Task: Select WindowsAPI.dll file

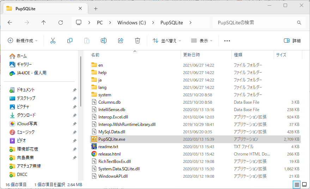Action: (195, 176)
